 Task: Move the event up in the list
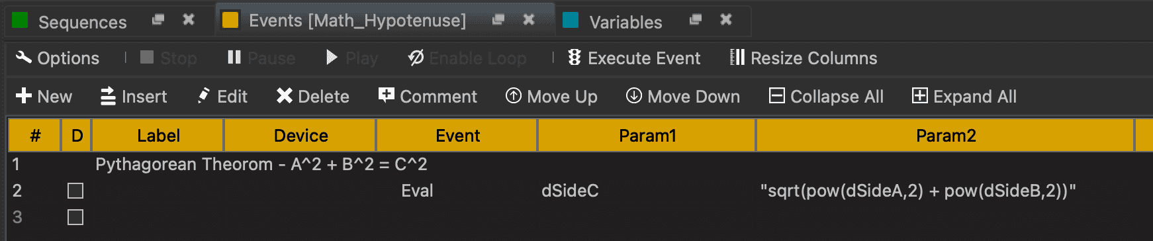click(x=551, y=97)
